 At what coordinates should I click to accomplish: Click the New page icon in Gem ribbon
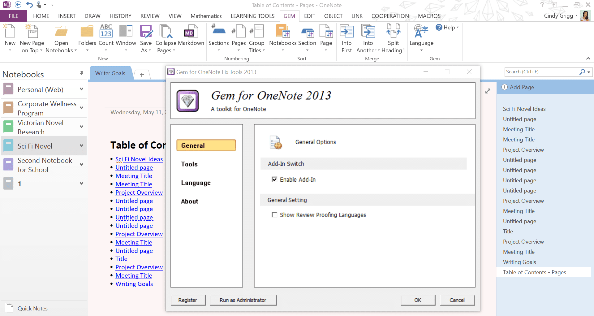coord(9,32)
